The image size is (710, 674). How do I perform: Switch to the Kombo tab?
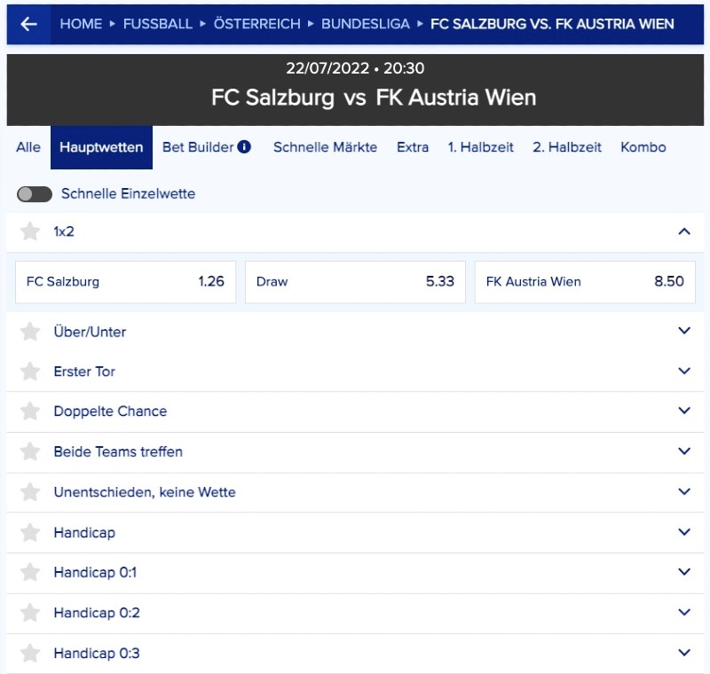(x=643, y=147)
